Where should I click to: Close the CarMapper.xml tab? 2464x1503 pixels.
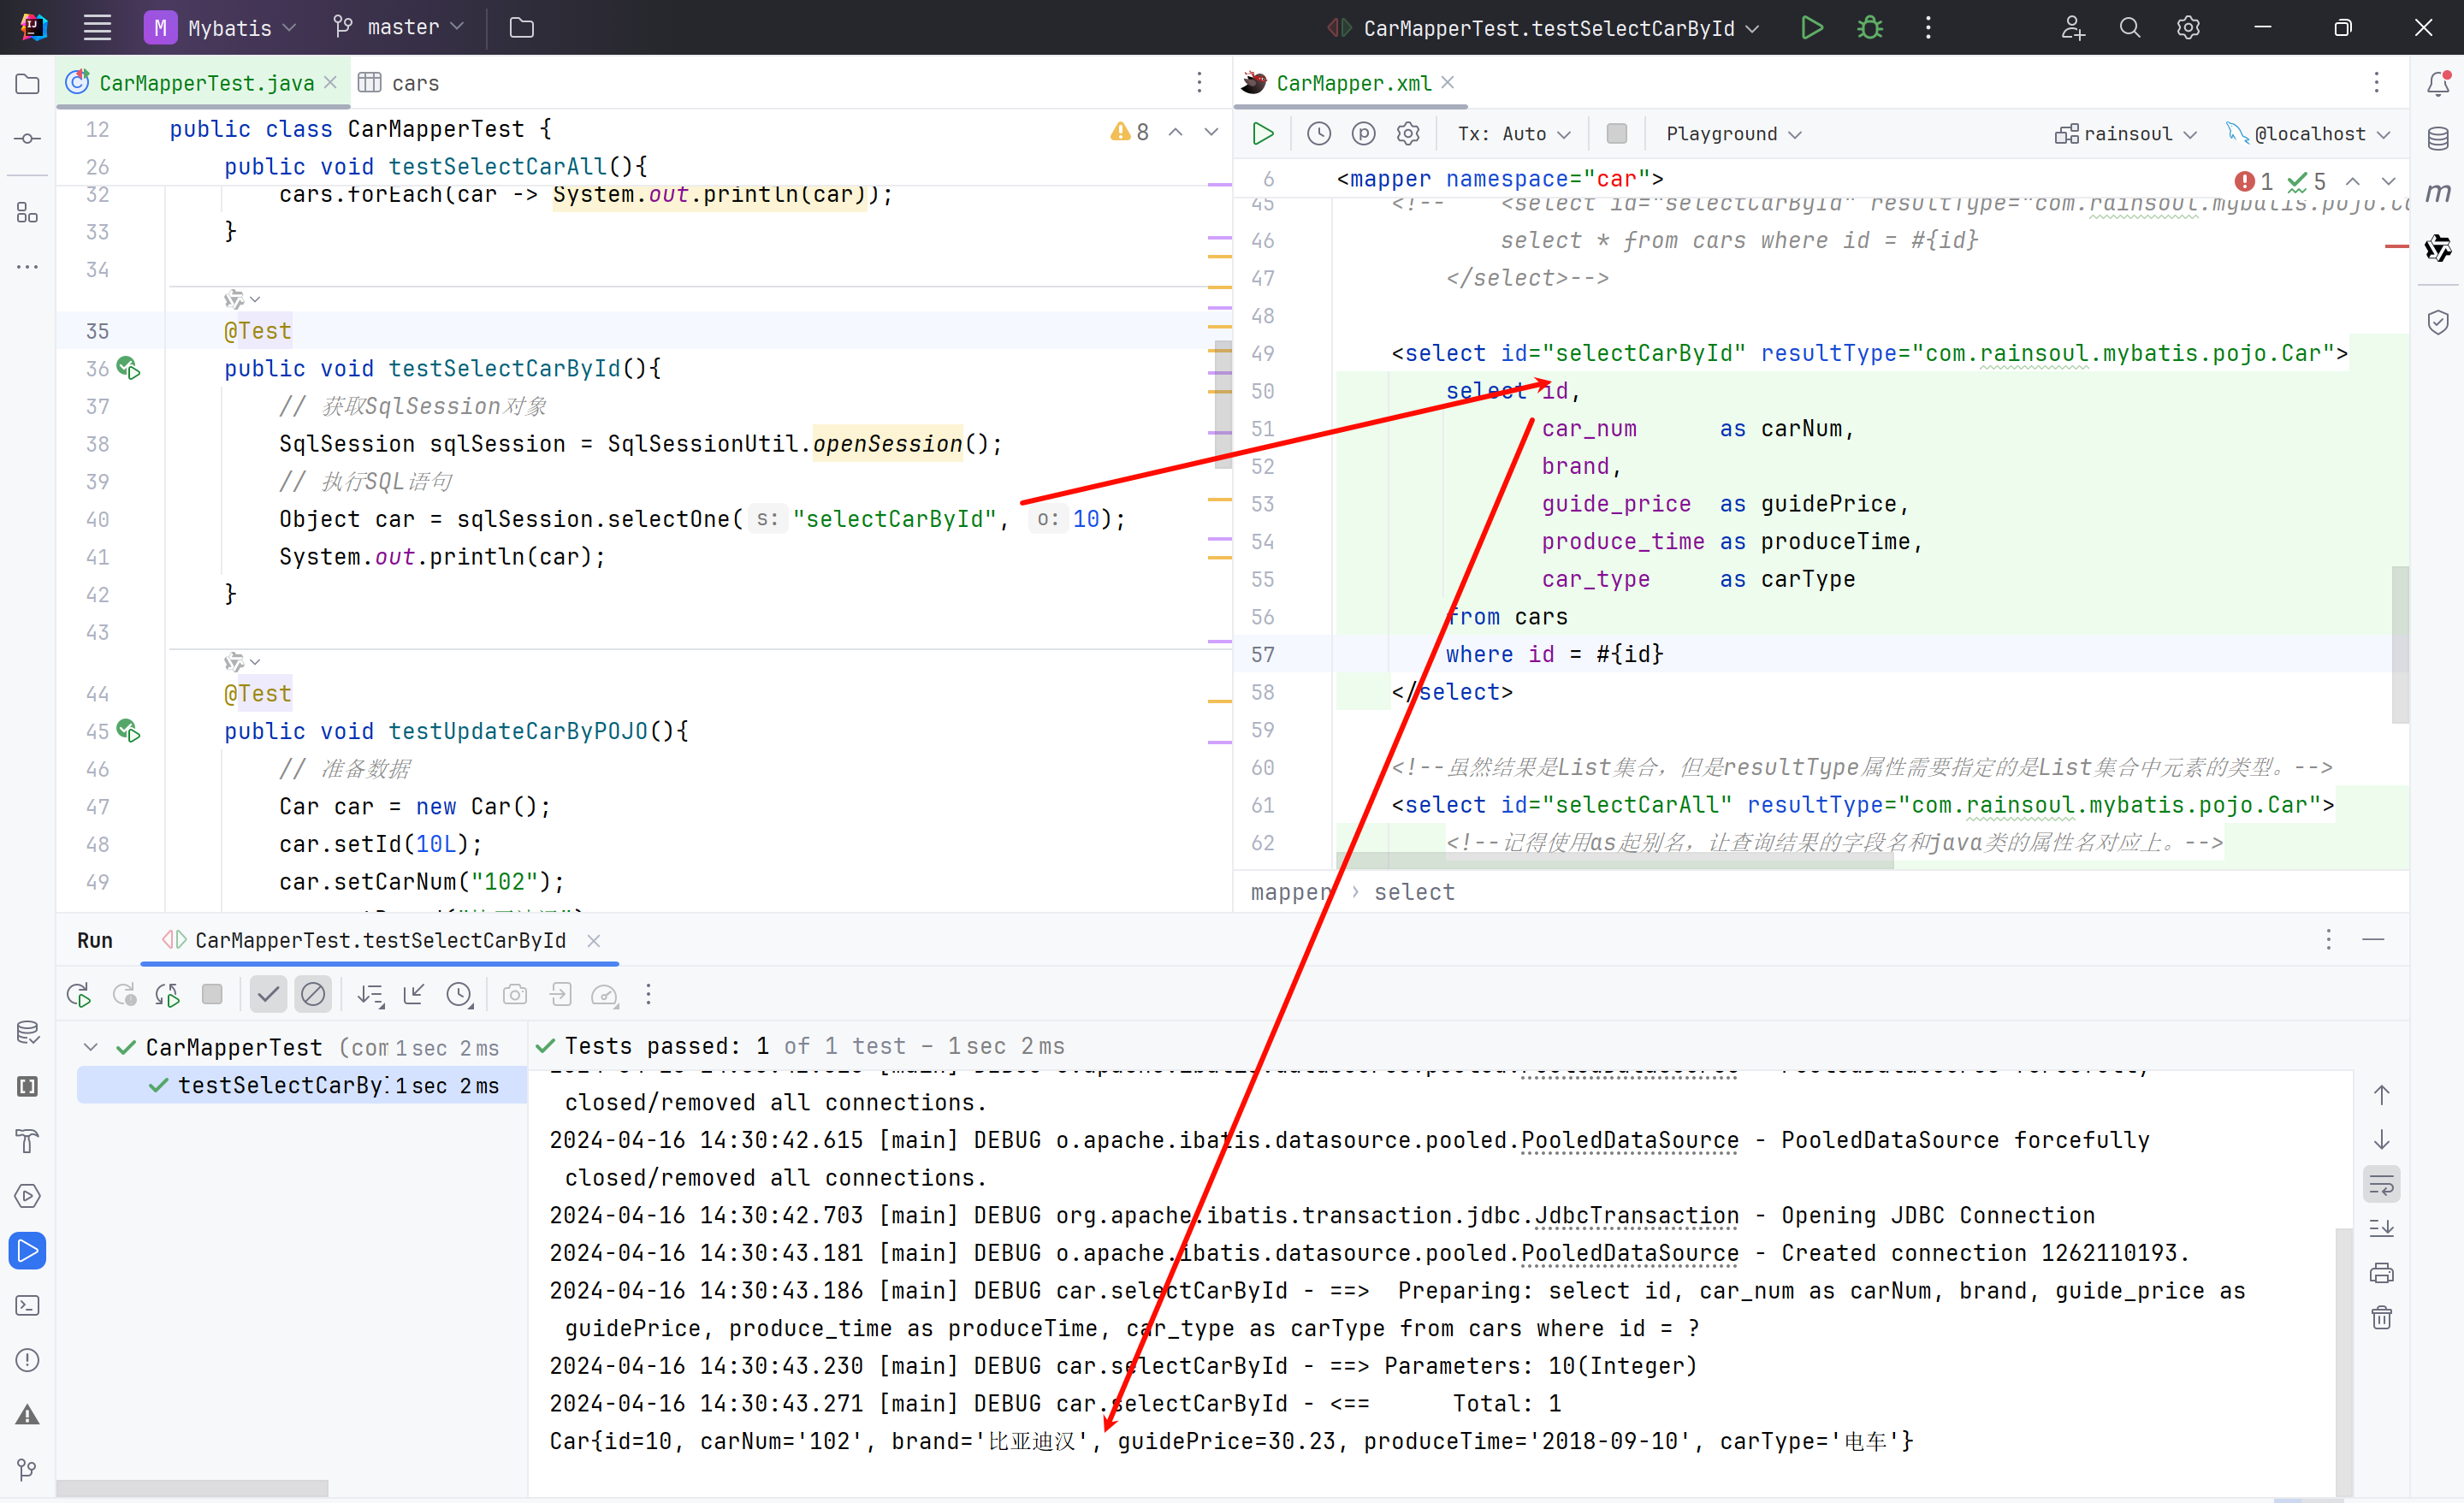1448,82
